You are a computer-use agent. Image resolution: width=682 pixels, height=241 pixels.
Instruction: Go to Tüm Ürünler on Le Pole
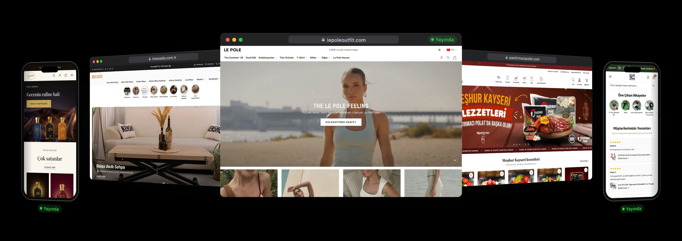(x=287, y=58)
